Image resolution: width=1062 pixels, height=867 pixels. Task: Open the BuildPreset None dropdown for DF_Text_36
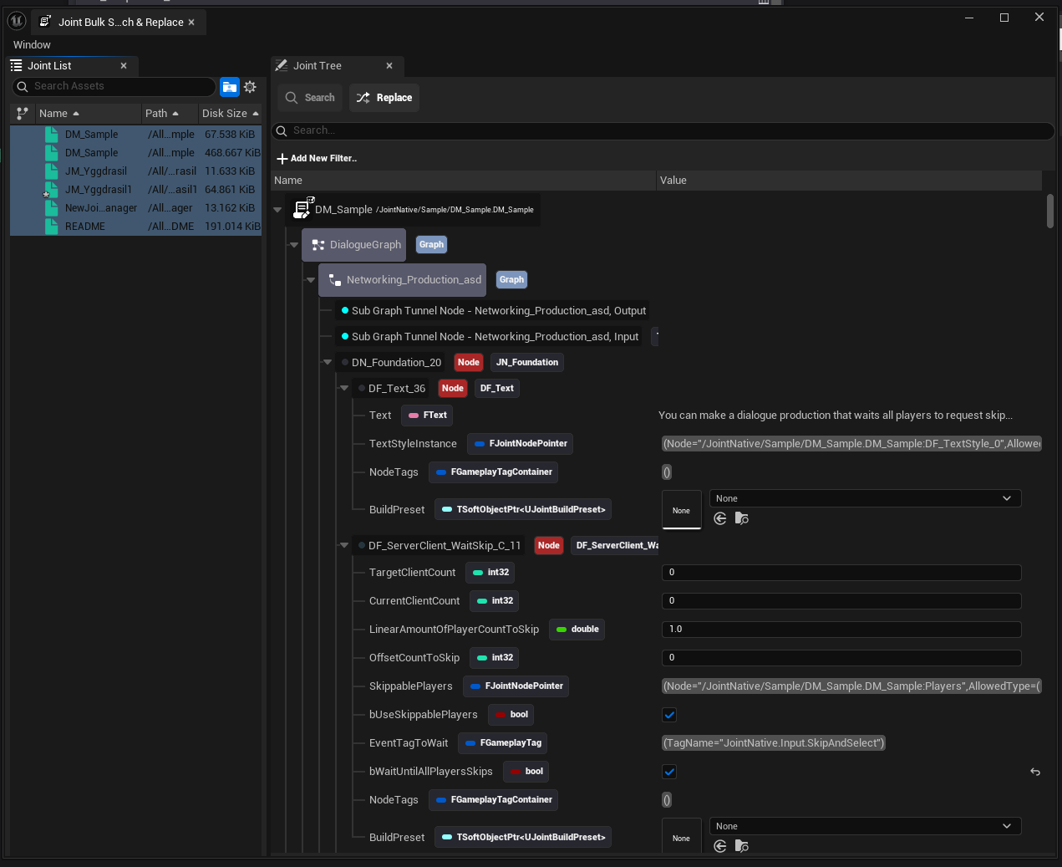click(x=865, y=498)
